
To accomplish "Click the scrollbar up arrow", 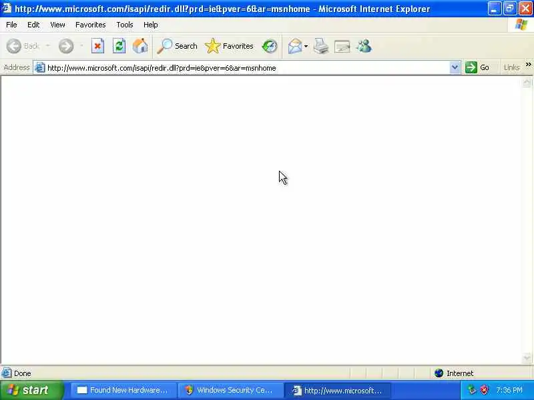I will click(x=527, y=82).
